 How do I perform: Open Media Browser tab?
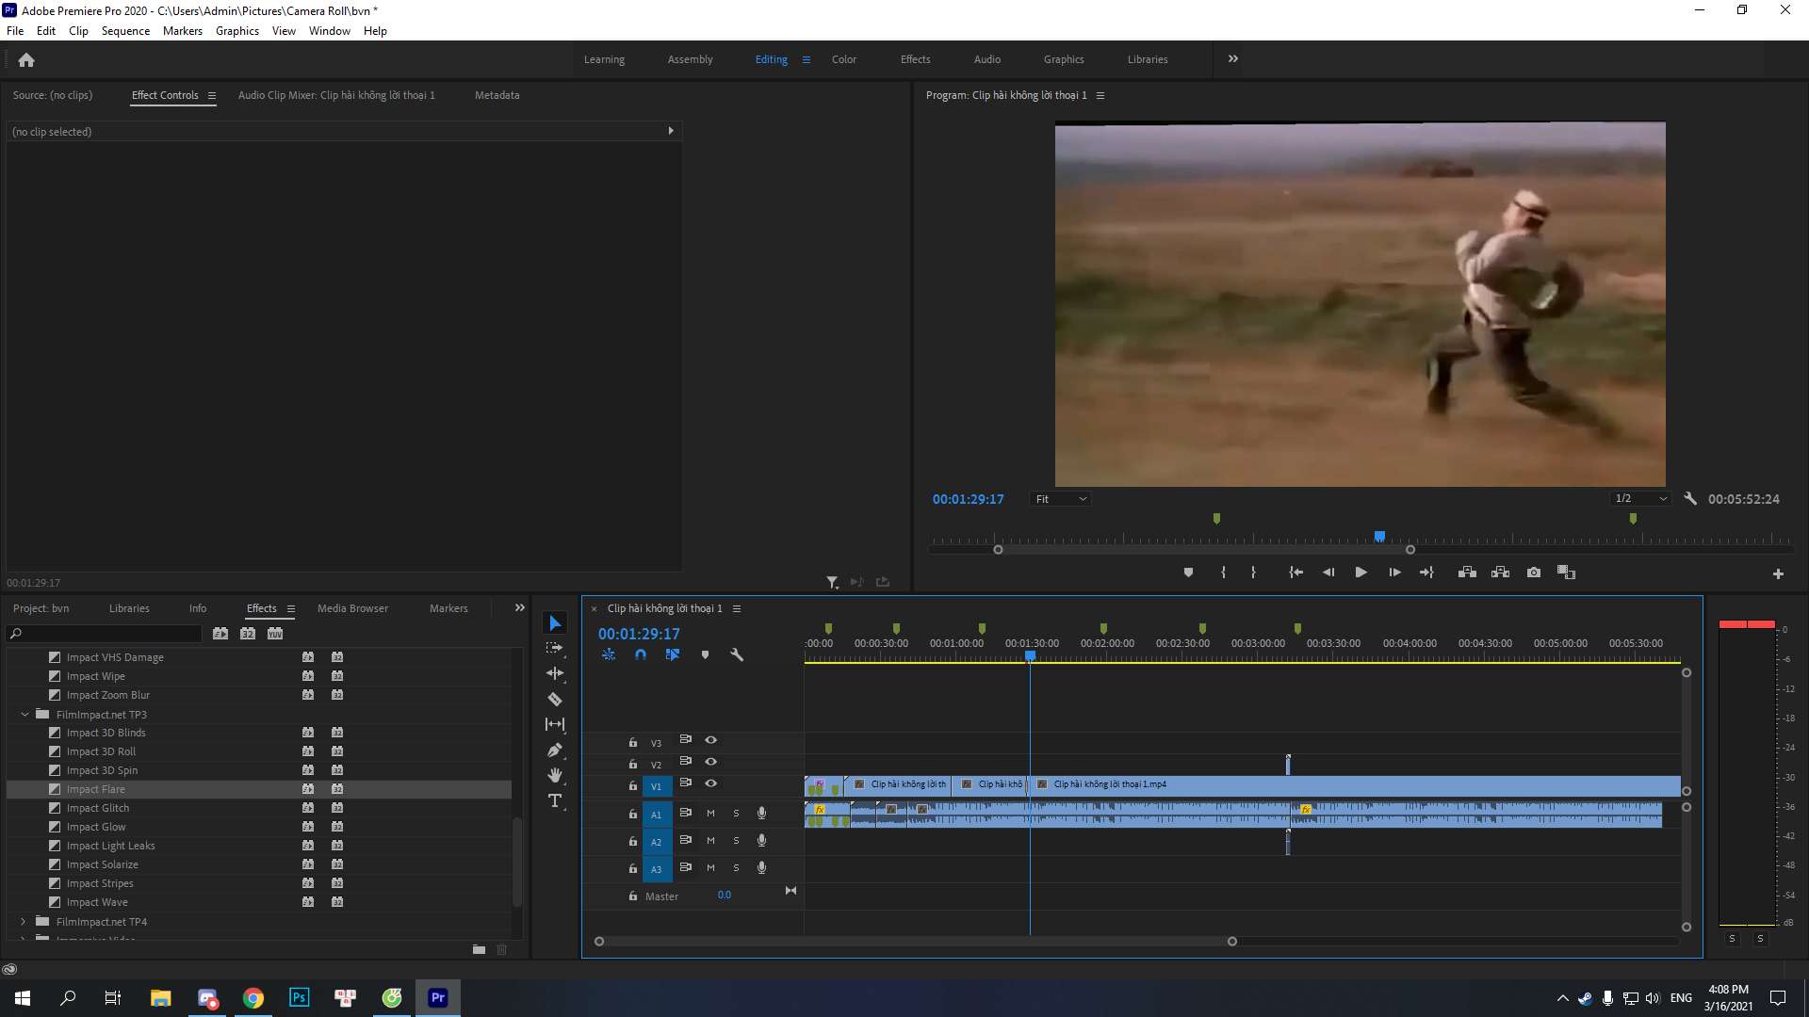(x=352, y=608)
